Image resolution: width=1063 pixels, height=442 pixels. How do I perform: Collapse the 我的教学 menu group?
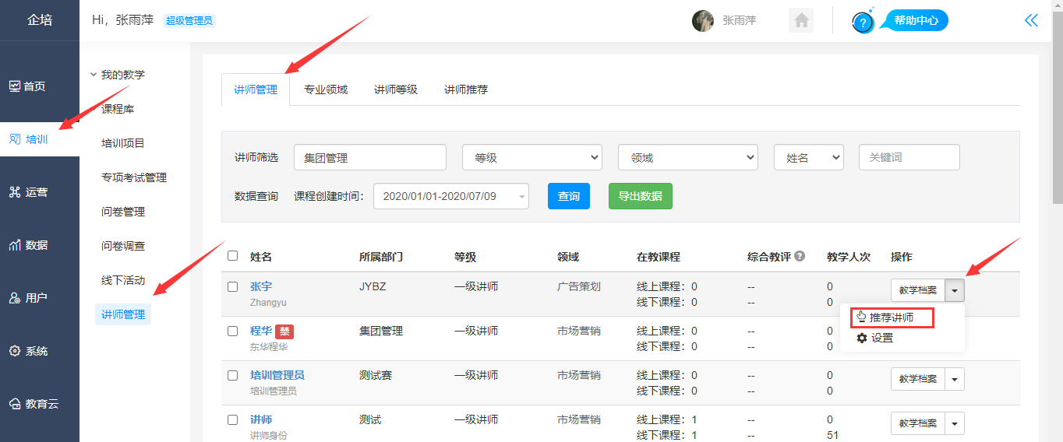117,75
